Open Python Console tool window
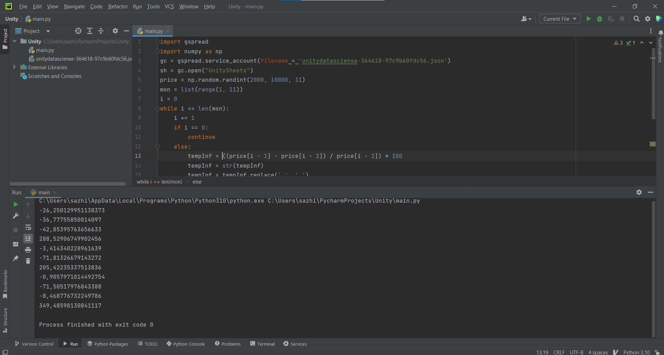Viewport: 664px width, 355px height. (186, 344)
